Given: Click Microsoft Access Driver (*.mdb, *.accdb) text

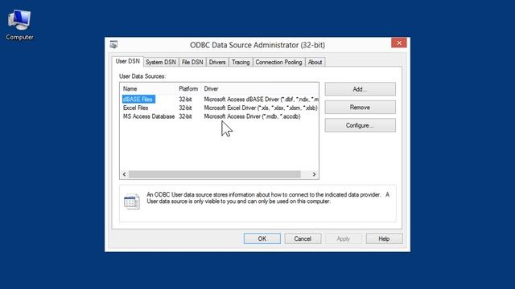Looking at the screenshot, I should [x=252, y=116].
